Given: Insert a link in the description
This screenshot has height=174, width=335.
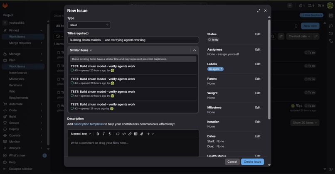Looking at the screenshot, I should click(130, 134).
